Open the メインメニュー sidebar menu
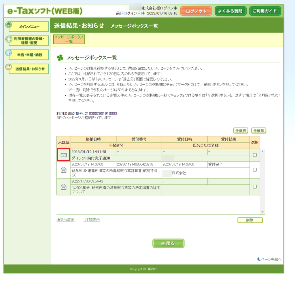 29,27
